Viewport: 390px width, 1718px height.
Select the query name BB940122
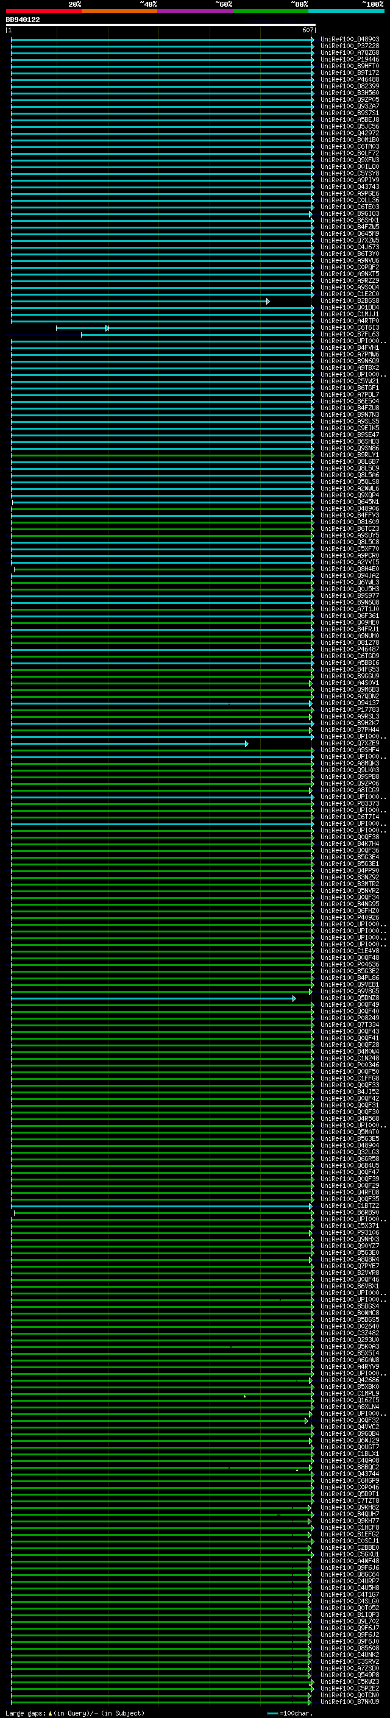23,20
